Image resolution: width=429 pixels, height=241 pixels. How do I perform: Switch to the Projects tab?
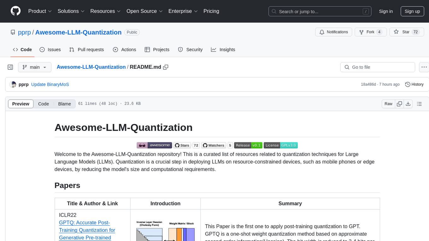click(157, 50)
